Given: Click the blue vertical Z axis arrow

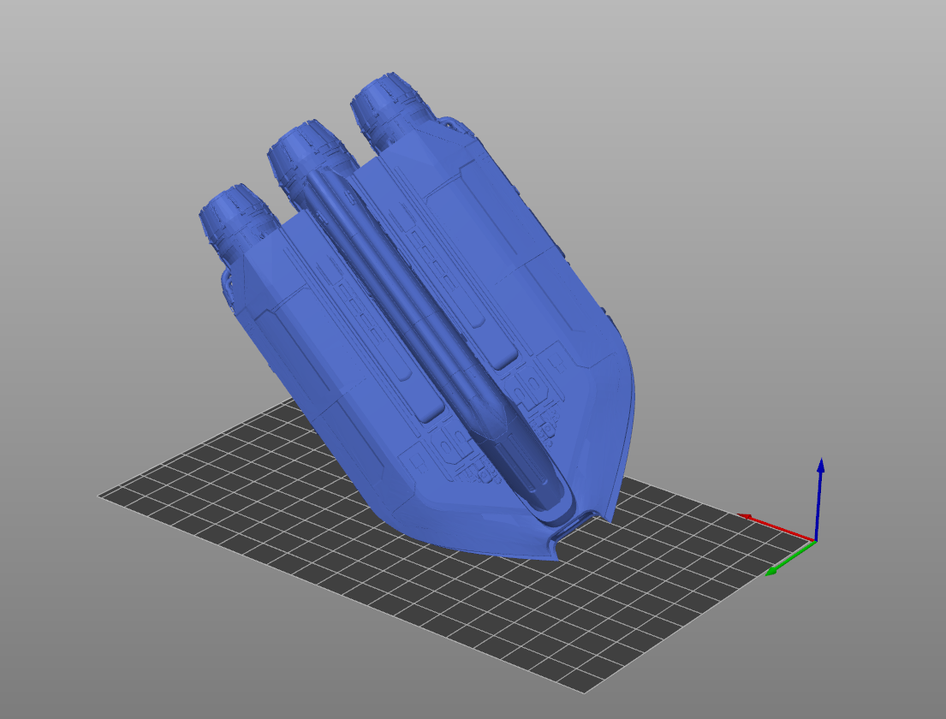Looking at the screenshot, I should pos(818,499).
